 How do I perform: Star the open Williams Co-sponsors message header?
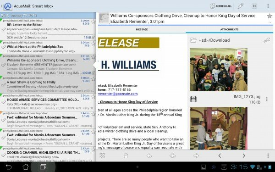(x=269, y=16)
